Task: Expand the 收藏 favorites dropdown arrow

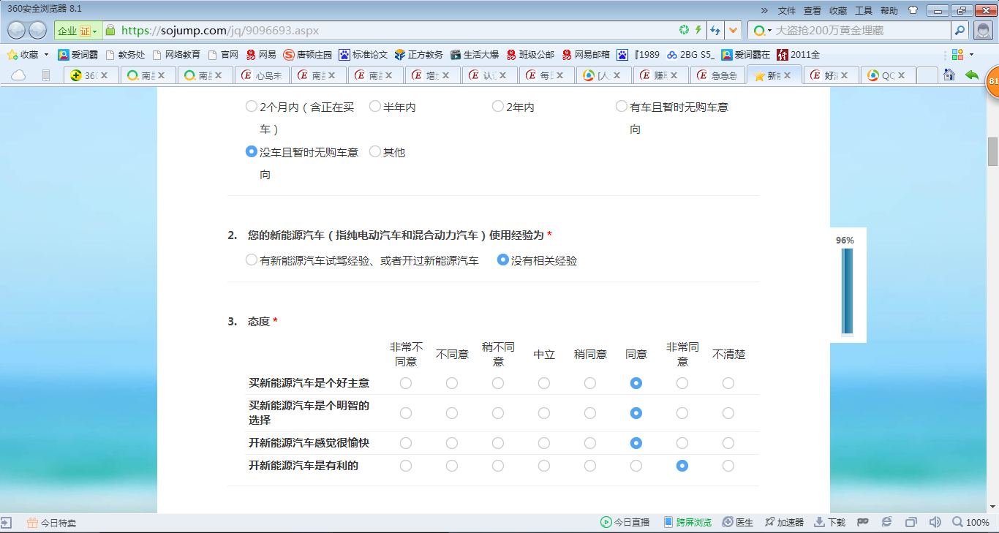Action: (x=46, y=55)
